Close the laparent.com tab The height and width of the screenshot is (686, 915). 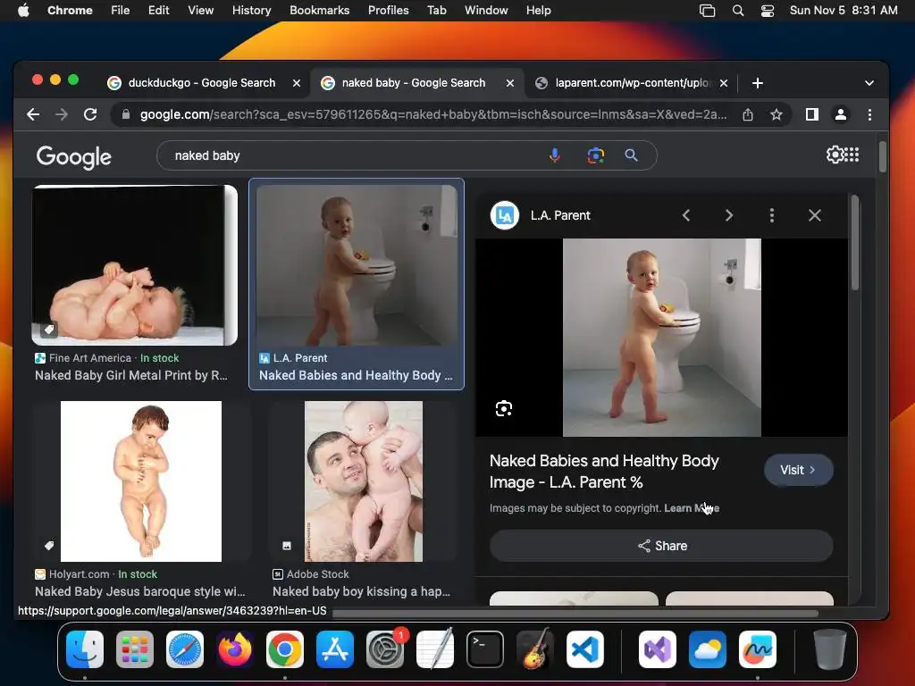click(x=724, y=83)
